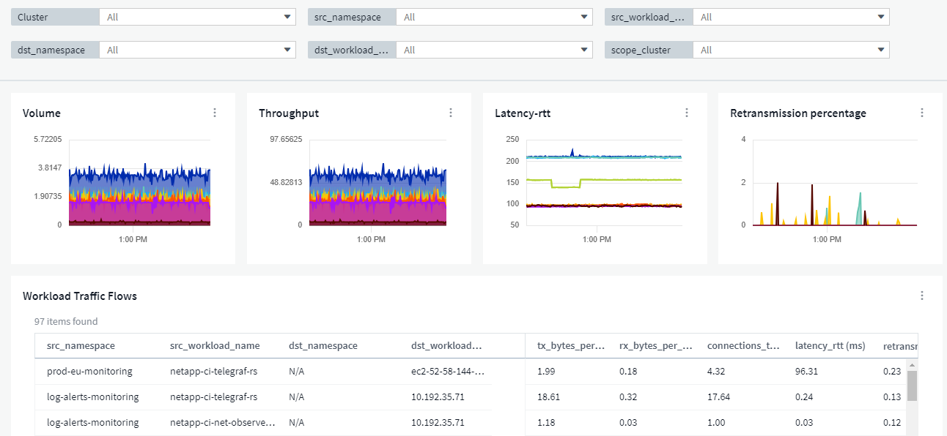Click the 10.192.35.71 destination in second row

(x=438, y=396)
